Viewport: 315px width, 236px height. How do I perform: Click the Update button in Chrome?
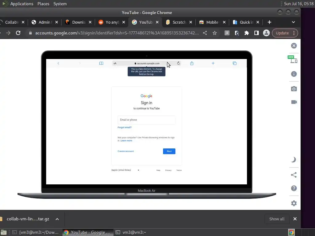pos(282,33)
